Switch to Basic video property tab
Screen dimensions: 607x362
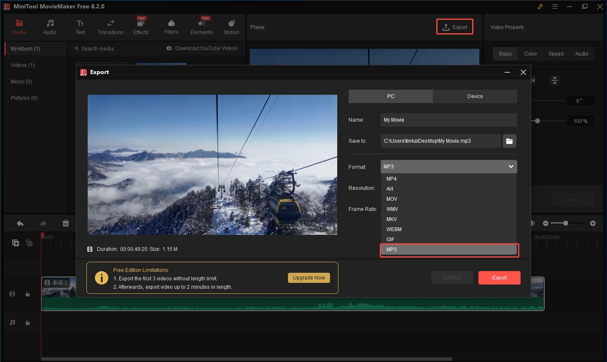(x=505, y=54)
